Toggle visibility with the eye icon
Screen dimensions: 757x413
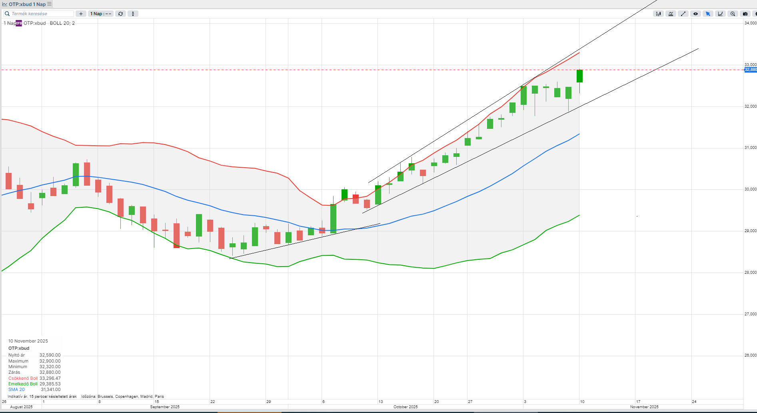pos(695,14)
